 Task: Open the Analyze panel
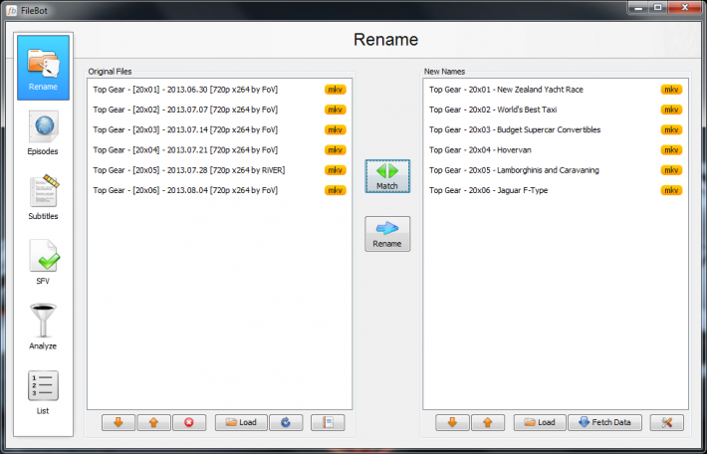point(43,328)
